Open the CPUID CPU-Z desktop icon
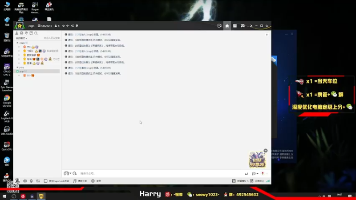Viewport: 356px width, 200px height. 7,70
